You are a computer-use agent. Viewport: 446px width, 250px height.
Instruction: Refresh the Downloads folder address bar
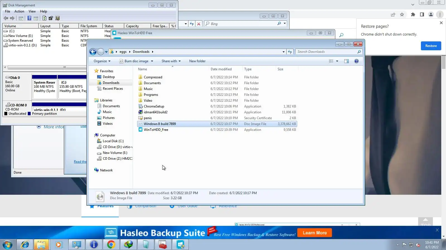tap(290, 52)
